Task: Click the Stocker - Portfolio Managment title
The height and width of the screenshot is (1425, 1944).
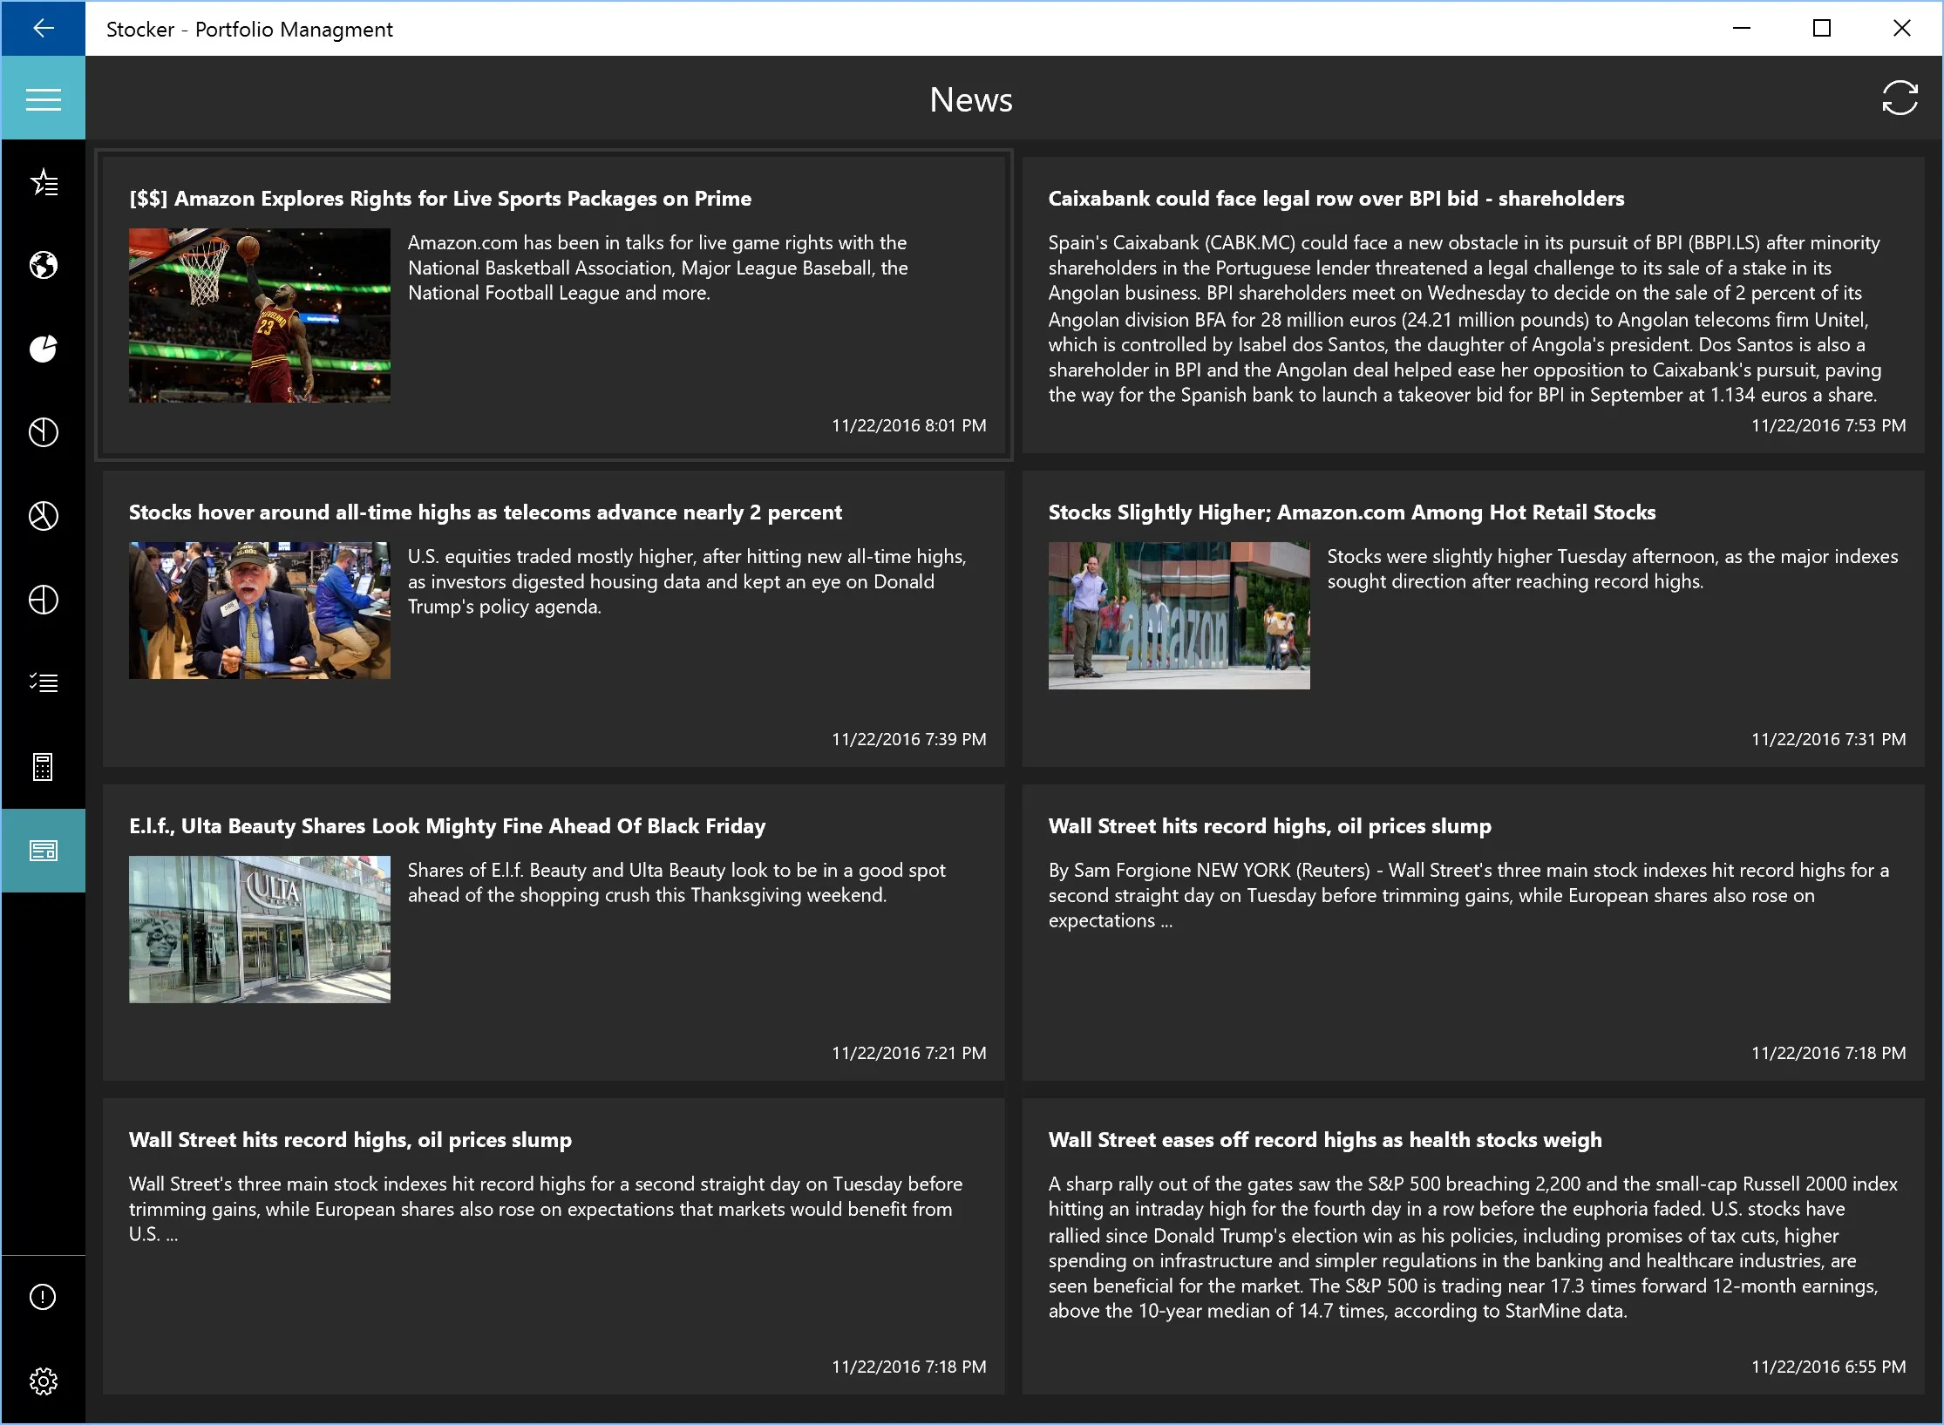Action: click(249, 30)
